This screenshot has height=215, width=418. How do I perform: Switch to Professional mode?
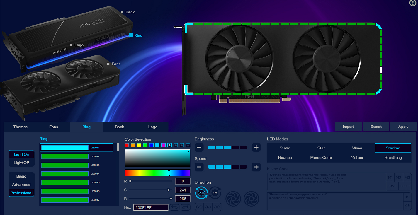[21, 193]
